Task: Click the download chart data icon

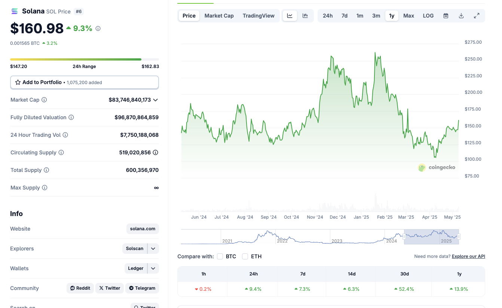Action: coord(461,16)
